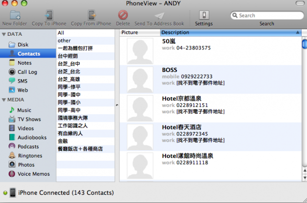Click the Hotel京都溫泉 contact picture

click(140, 108)
